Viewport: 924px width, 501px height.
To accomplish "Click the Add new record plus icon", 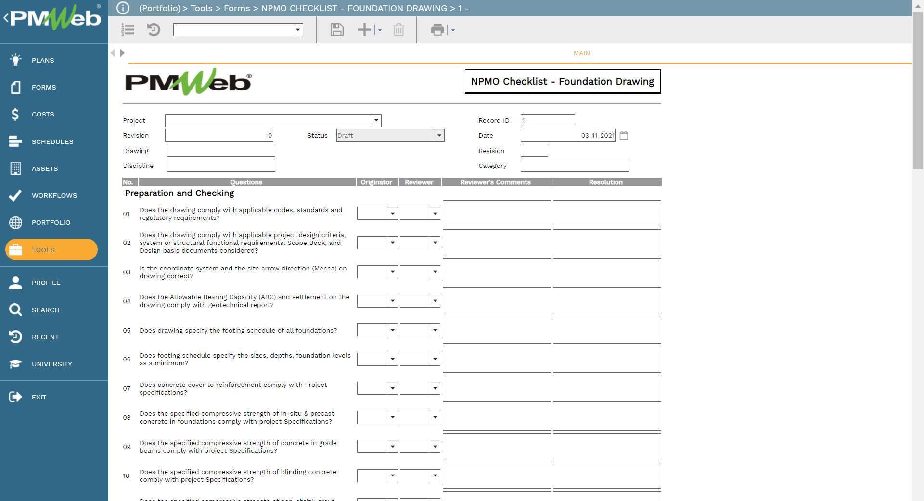I will (x=365, y=30).
